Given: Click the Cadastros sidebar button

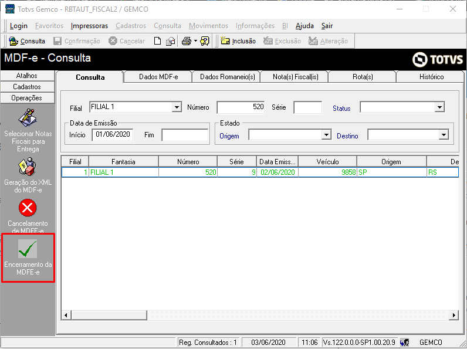Looking at the screenshot, I should 27,87.
